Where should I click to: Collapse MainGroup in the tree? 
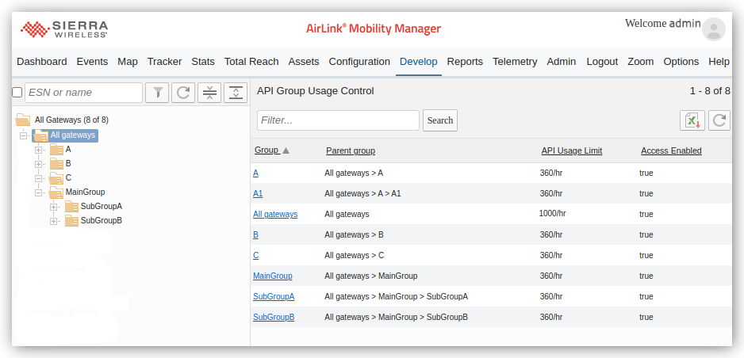pyautogui.click(x=38, y=192)
